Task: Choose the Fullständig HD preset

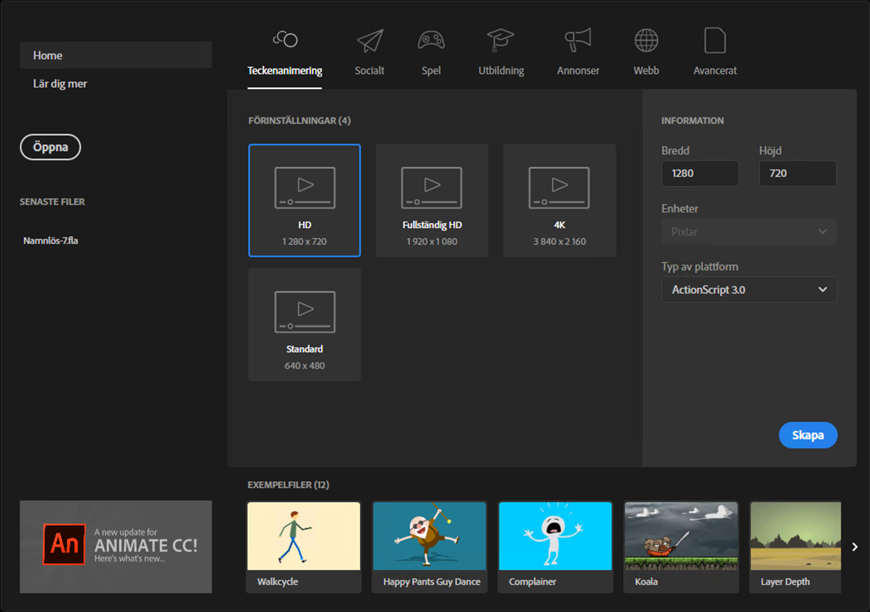Action: point(432,200)
